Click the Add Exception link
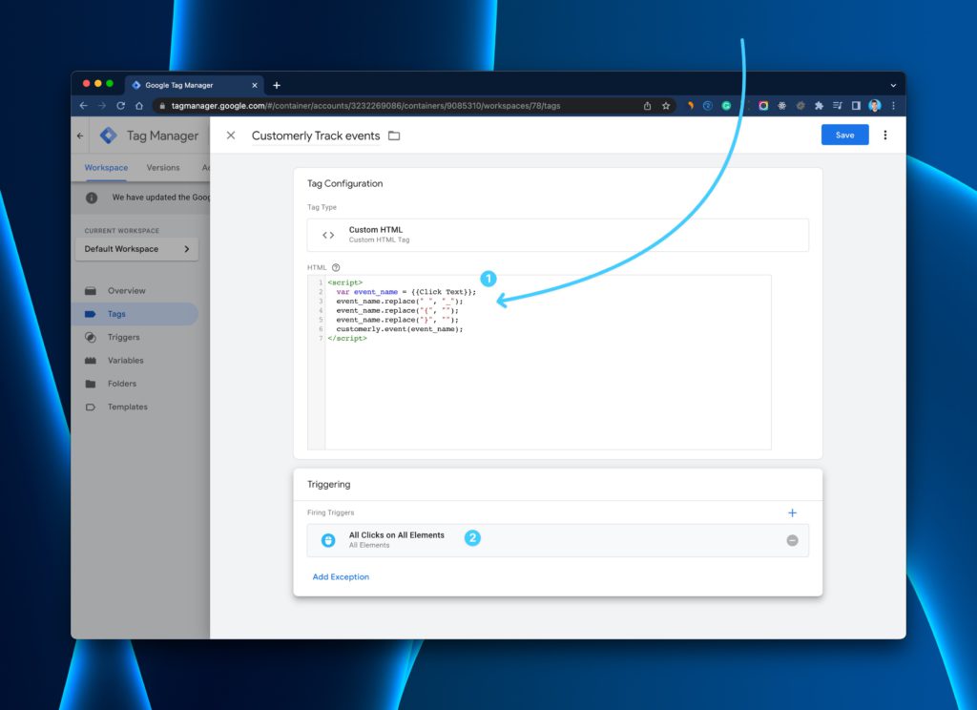This screenshot has width=977, height=710. click(x=341, y=576)
